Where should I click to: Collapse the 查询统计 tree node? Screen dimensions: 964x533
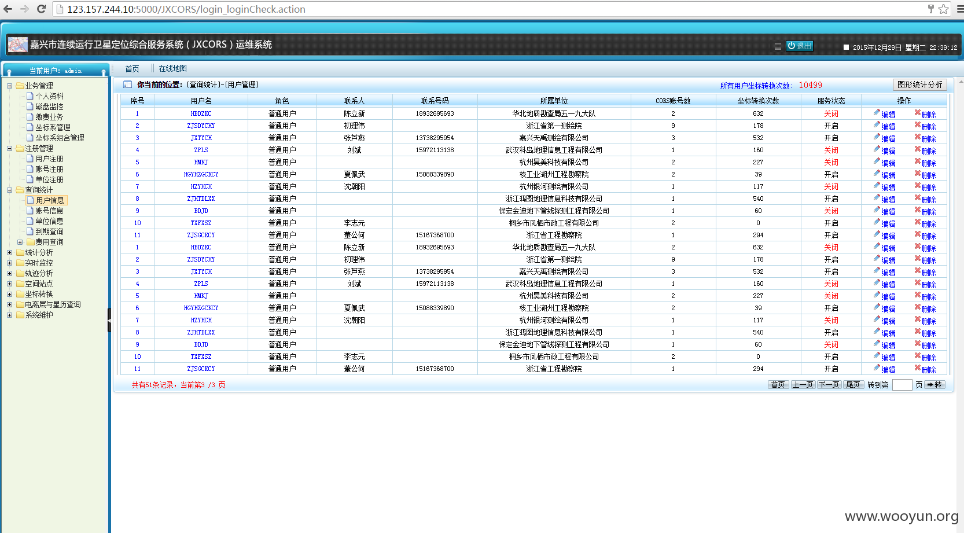tap(9, 190)
